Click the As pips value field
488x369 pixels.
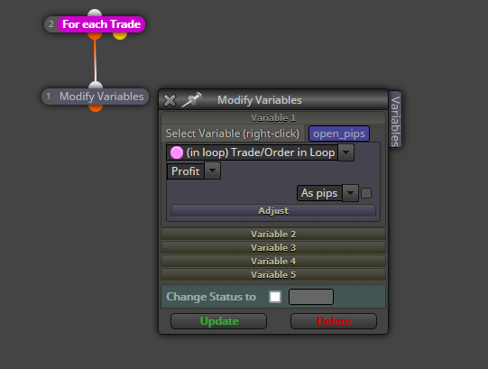point(319,193)
